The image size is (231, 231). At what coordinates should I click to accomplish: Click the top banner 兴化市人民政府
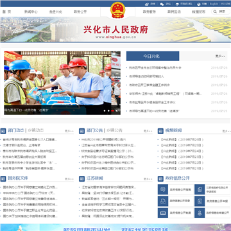point(116,30)
